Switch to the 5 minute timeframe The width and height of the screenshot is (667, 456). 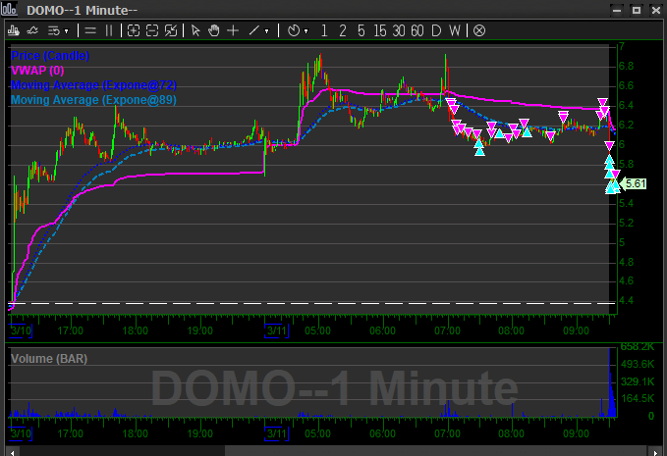(x=361, y=30)
